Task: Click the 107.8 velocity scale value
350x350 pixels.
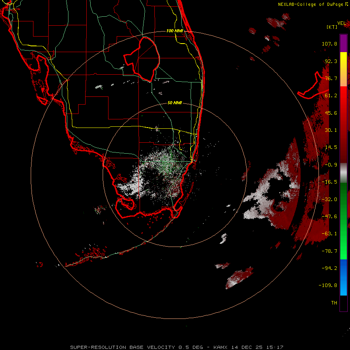Action: point(329,44)
